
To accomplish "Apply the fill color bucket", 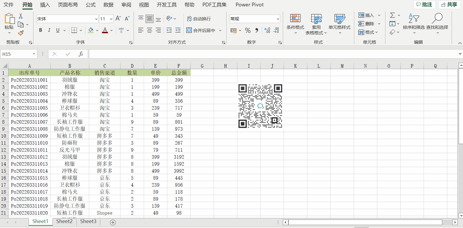I will (91, 30).
